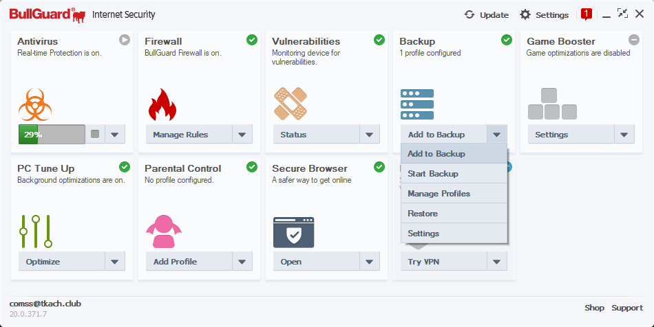Click the Firewall flame icon
654x327 pixels.
(x=162, y=104)
